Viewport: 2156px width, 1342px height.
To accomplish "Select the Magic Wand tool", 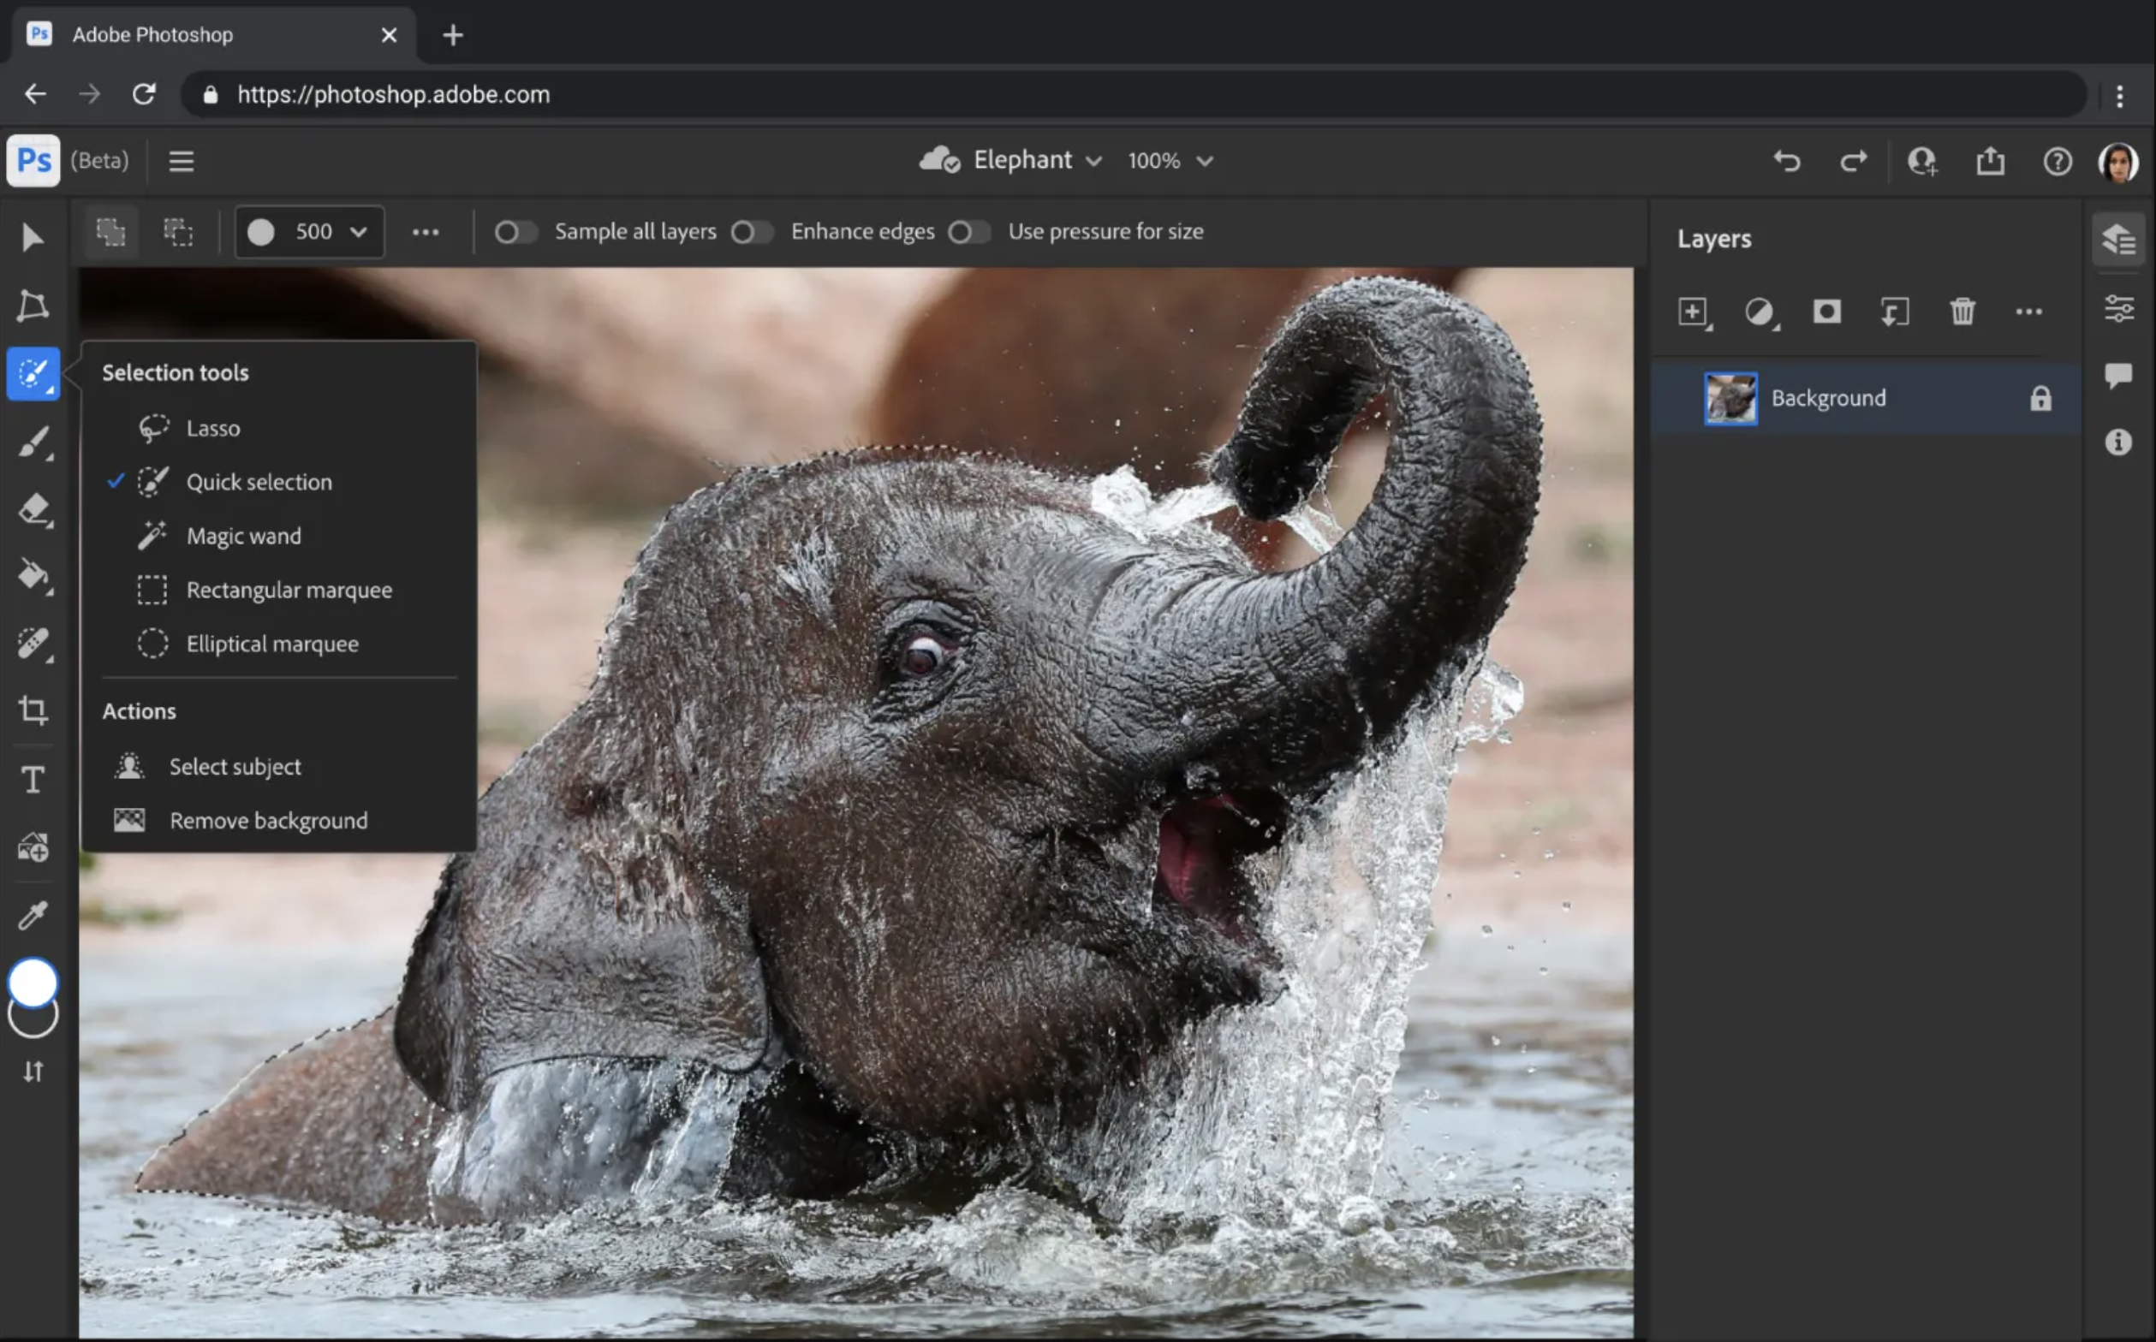I will tap(243, 535).
